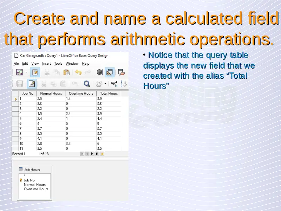
Task: Go to the next record
Action: click(x=92, y=154)
